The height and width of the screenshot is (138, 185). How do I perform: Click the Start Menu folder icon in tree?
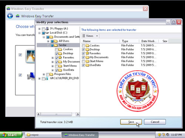(60, 66)
